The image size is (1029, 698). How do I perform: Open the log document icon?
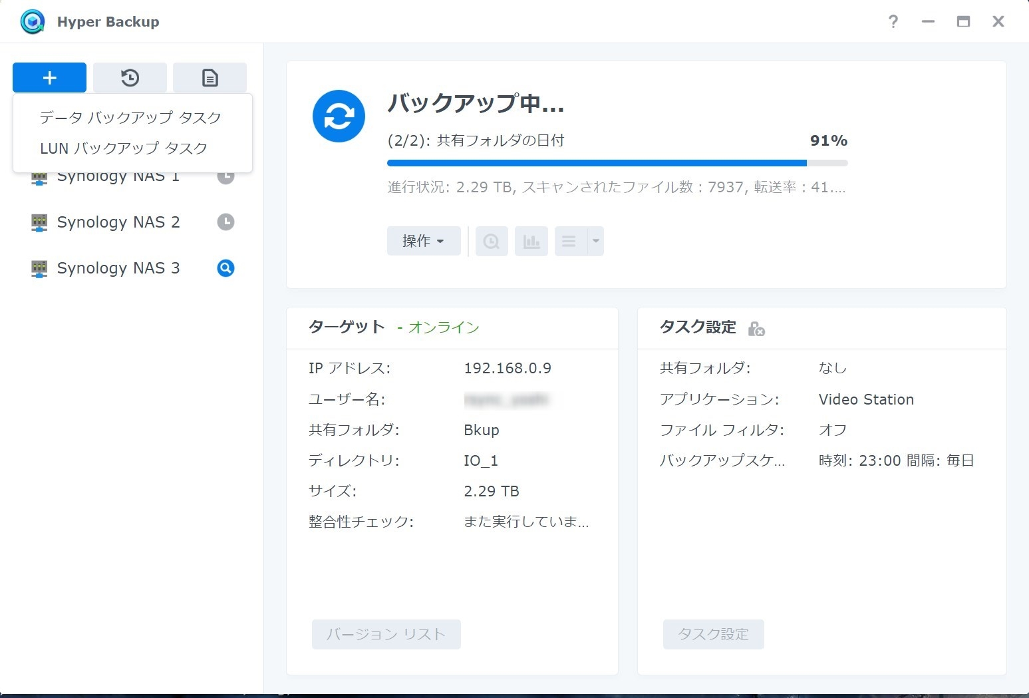click(210, 78)
